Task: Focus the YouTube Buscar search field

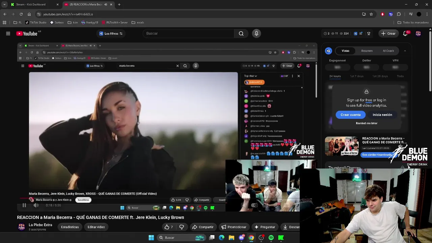Action: pyautogui.click(x=188, y=33)
